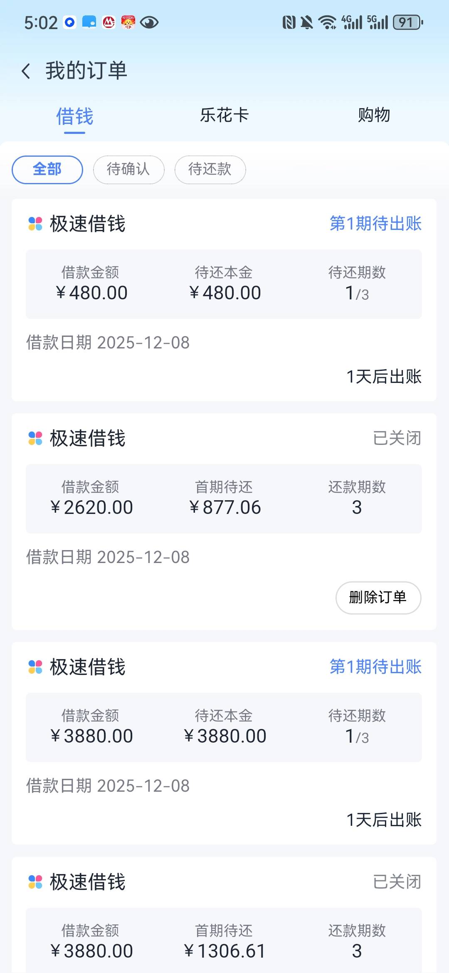Select the 待还款 filter chip

tap(210, 170)
